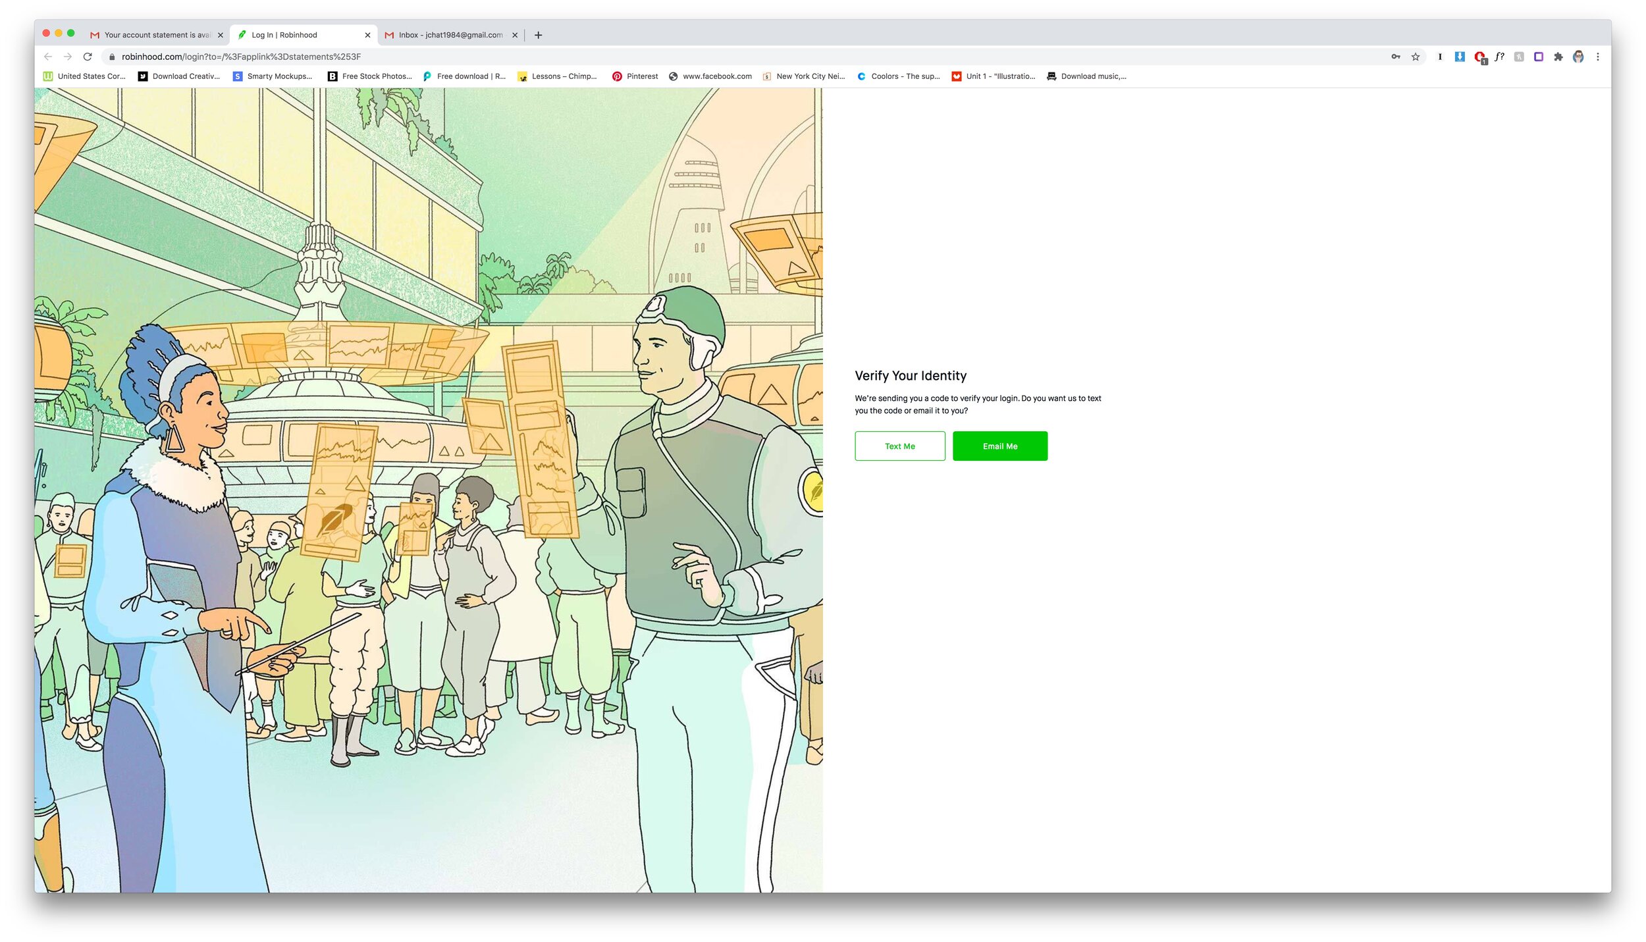The height and width of the screenshot is (942, 1646).
Task: Click the OneTab extension icon with badge
Action: pos(1479,57)
